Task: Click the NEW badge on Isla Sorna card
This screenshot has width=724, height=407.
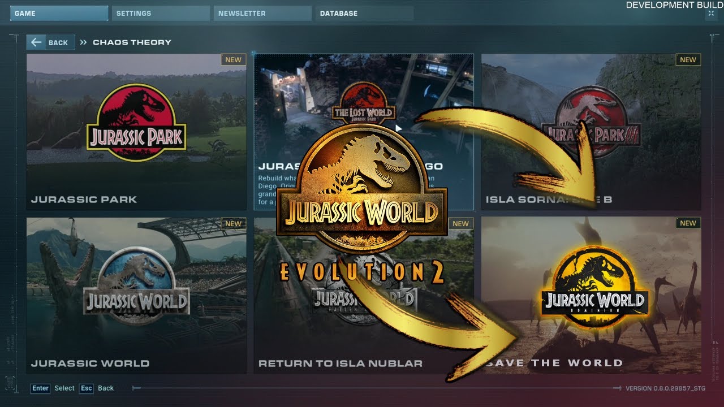Action: [688, 60]
